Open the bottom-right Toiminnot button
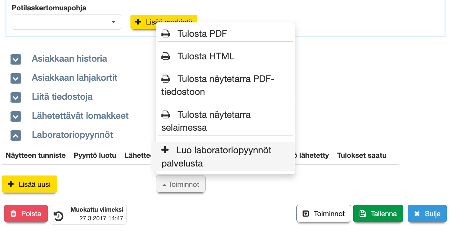Screen dimensions: 452x231 324,214
